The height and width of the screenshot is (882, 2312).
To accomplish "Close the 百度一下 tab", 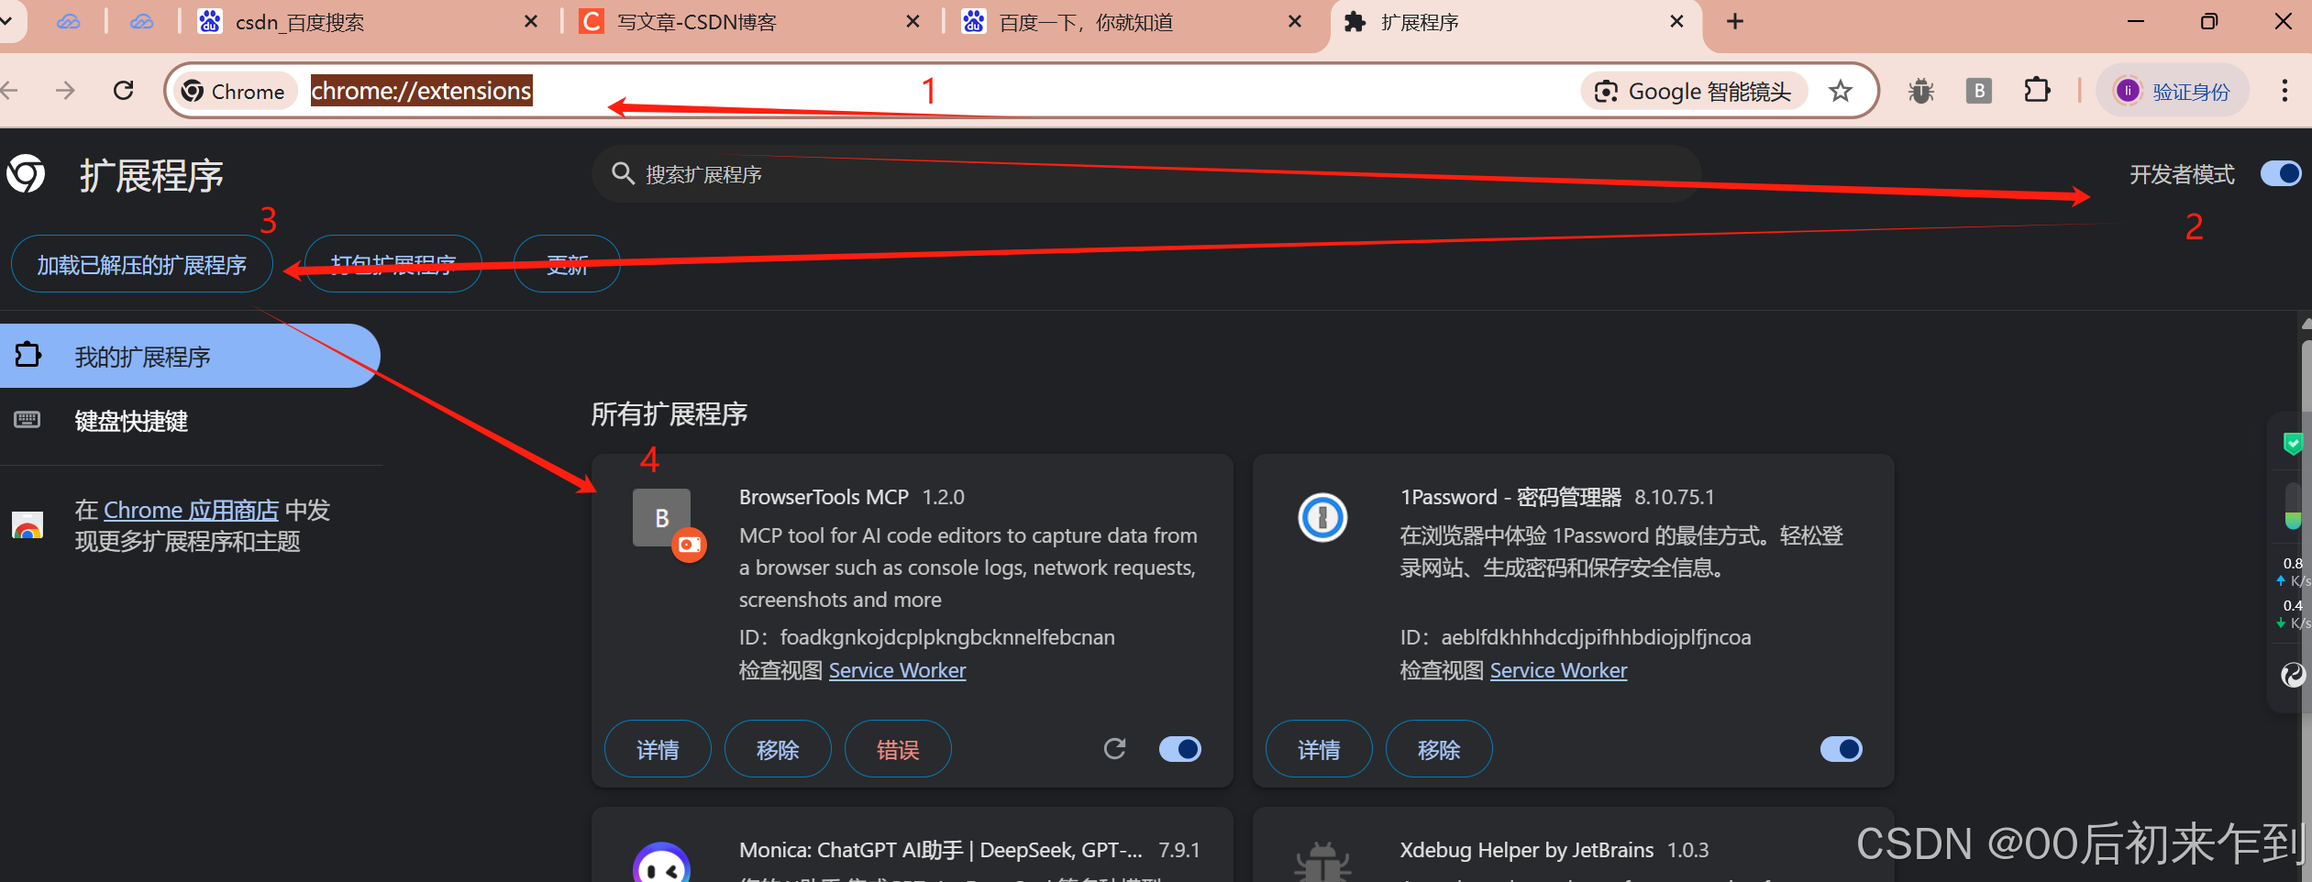I will tap(1295, 21).
